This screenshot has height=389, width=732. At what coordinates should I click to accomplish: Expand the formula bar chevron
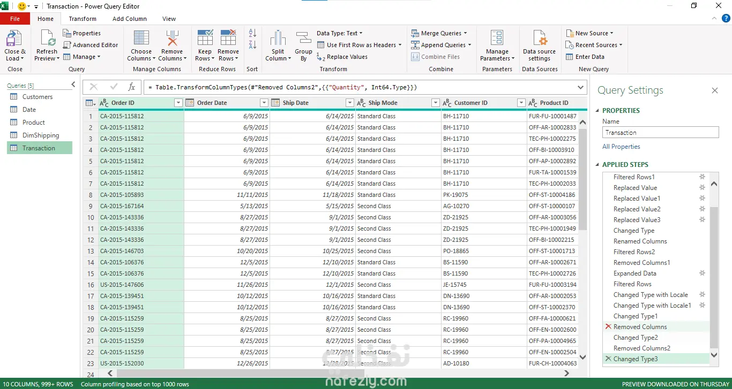[x=581, y=87]
